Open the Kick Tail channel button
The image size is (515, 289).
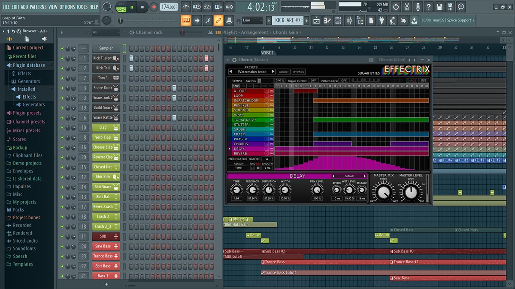106,68
